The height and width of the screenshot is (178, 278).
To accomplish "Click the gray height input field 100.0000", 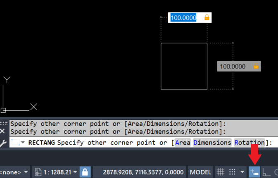I will pyautogui.click(x=239, y=66).
